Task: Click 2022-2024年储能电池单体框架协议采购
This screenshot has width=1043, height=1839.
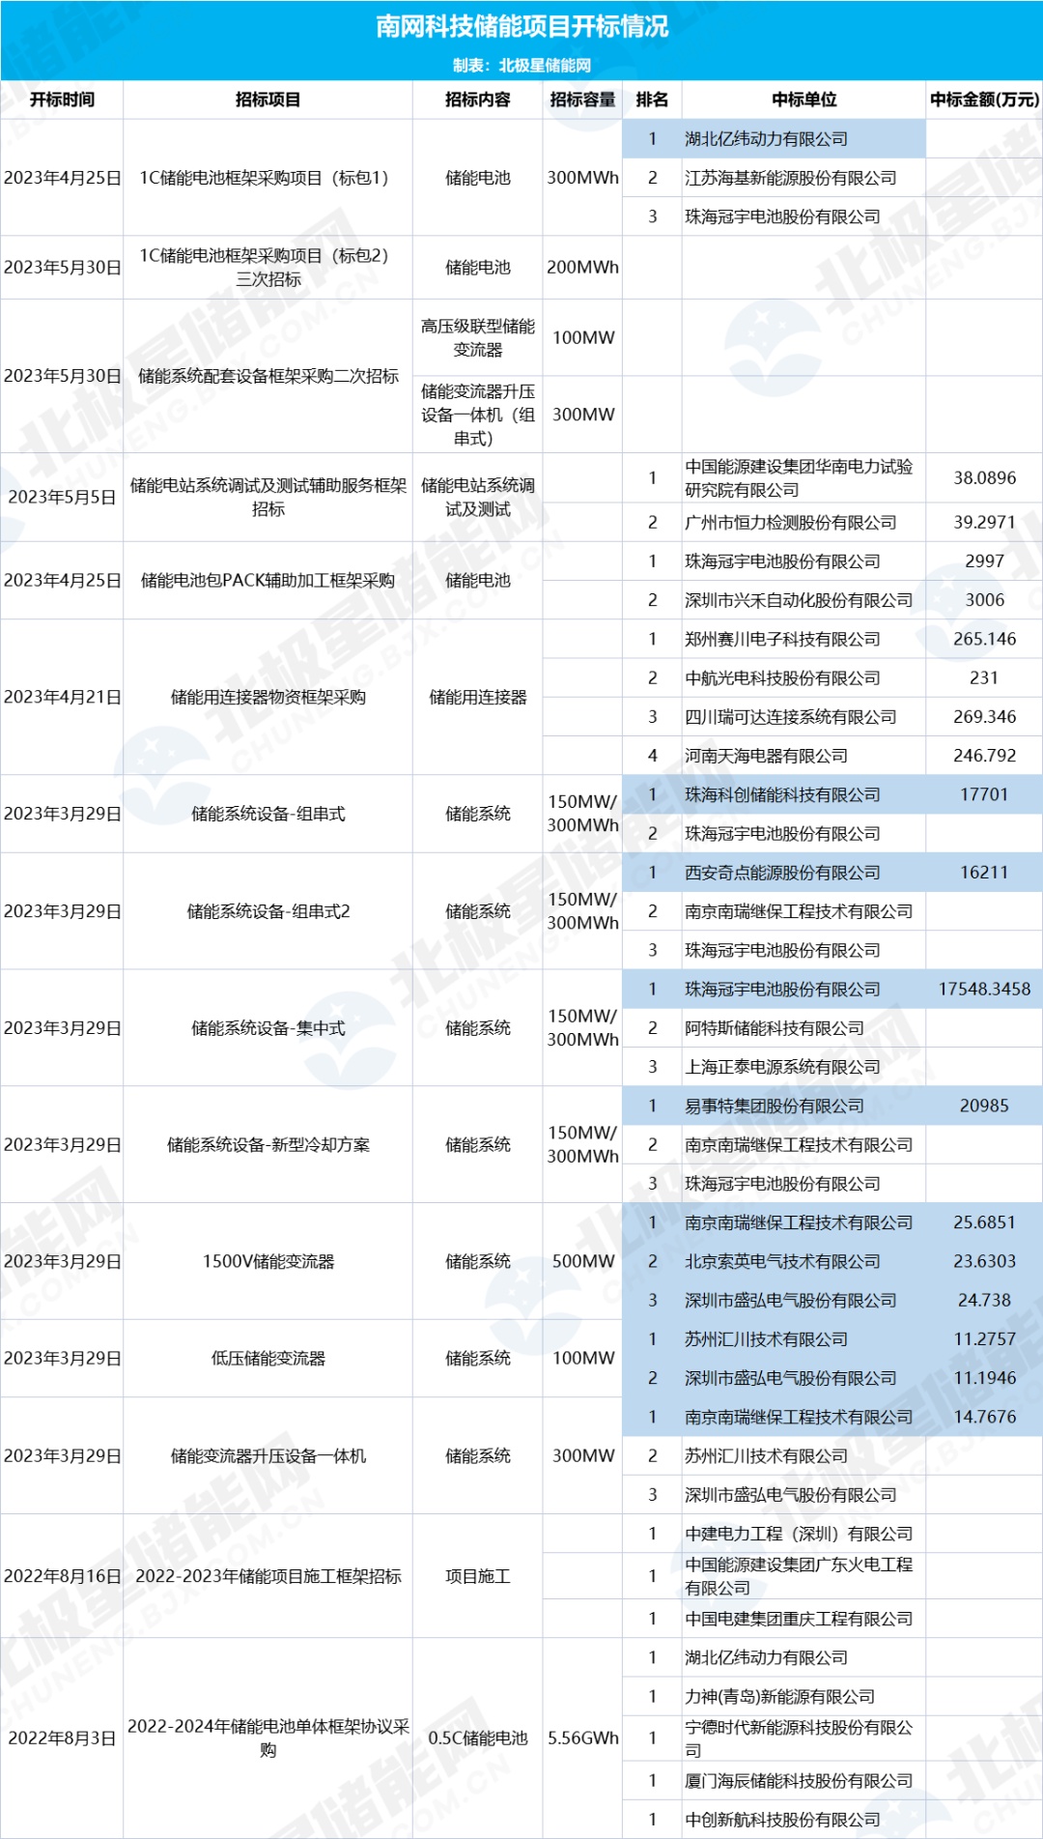Action: click(x=268, y=1738)
